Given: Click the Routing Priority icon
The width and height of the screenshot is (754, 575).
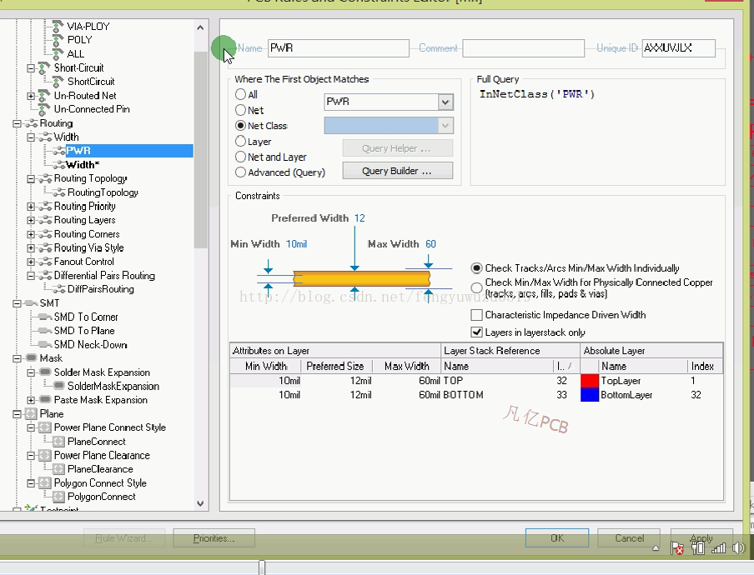Looking at the screenshot, I should [45, 207].
